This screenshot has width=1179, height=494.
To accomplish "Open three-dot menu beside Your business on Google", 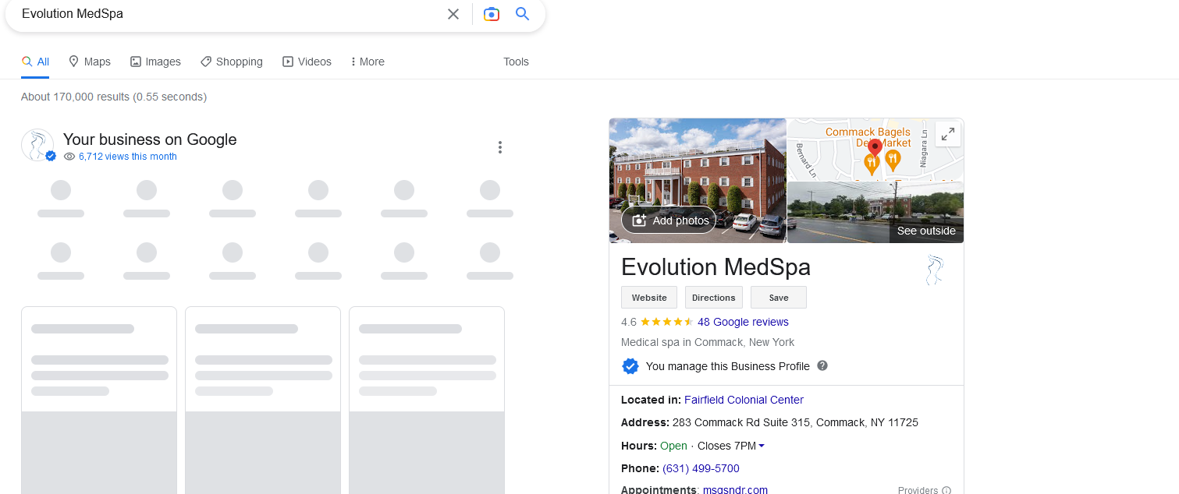I will (x=500, y=147).
